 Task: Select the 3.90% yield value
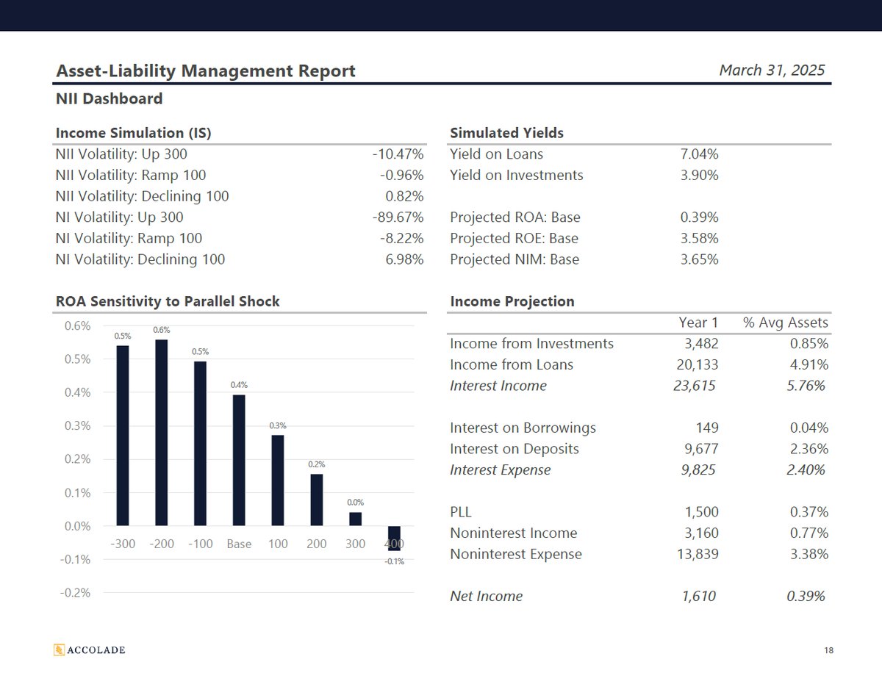point(699,176)
